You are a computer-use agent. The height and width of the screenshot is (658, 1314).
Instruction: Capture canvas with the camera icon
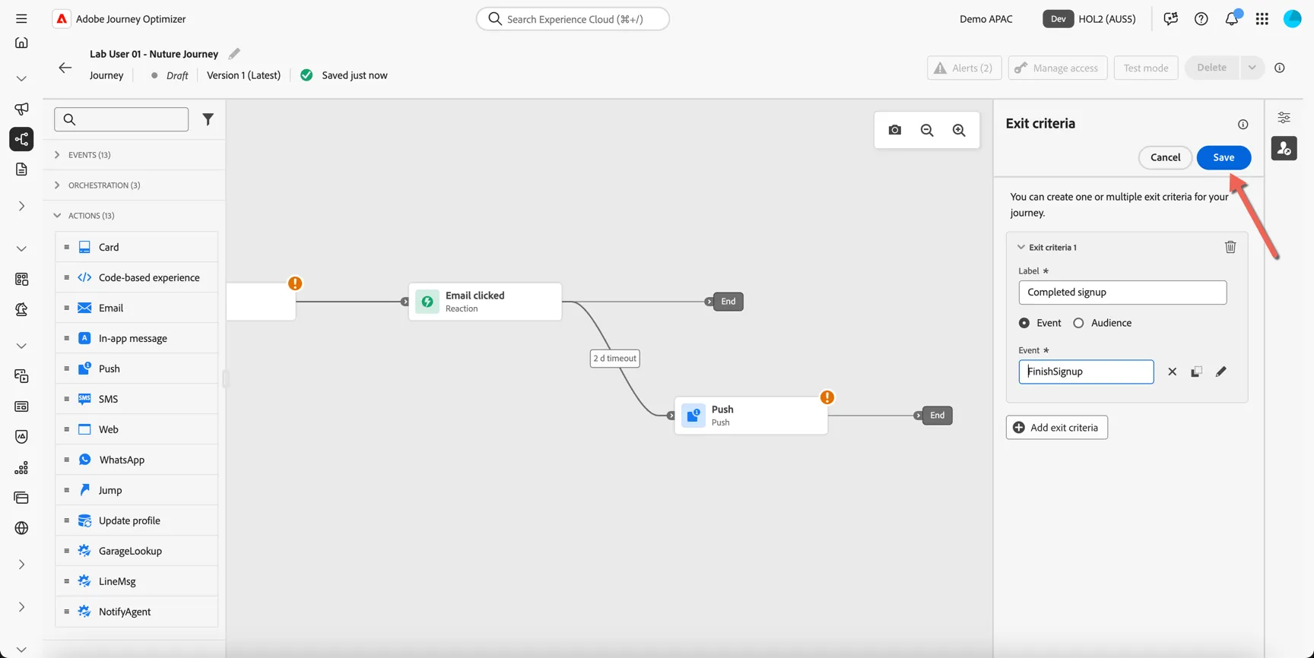coord(895,130)
